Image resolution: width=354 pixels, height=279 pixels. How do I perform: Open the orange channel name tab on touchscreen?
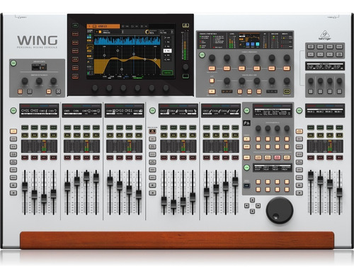(x=103, y=26)
